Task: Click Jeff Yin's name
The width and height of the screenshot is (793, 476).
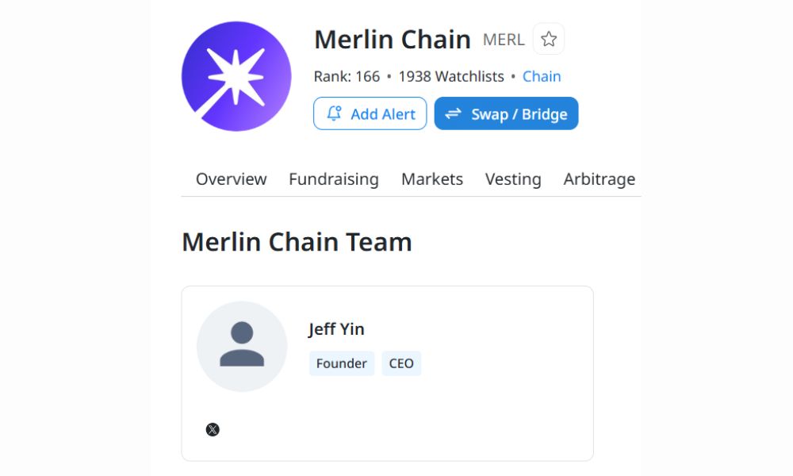Action: (x=336, y=328)
